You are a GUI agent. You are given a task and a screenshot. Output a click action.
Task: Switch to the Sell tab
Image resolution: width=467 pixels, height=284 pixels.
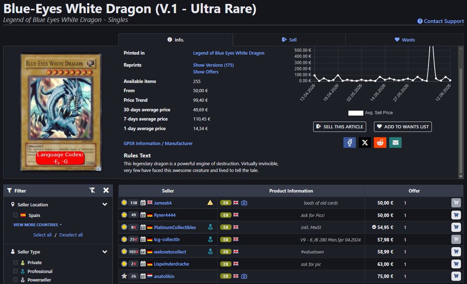coord(289,40)
